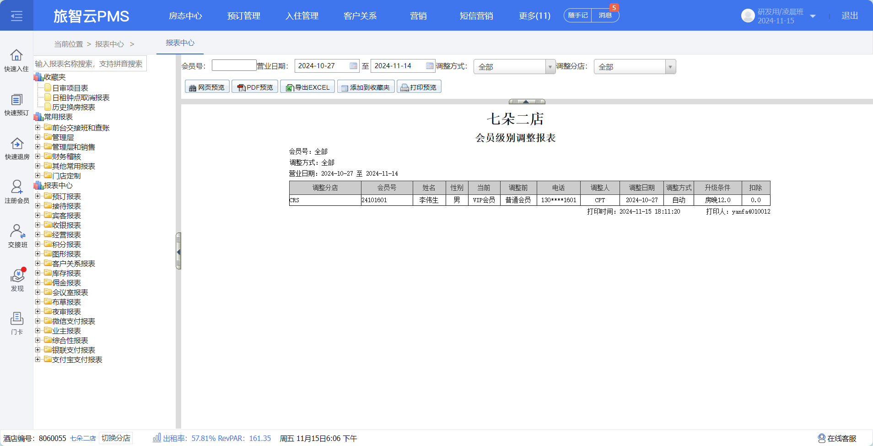Collapse the left tree panel handle
This screenshot has width=873, height=446.
[x=178, y=251]
